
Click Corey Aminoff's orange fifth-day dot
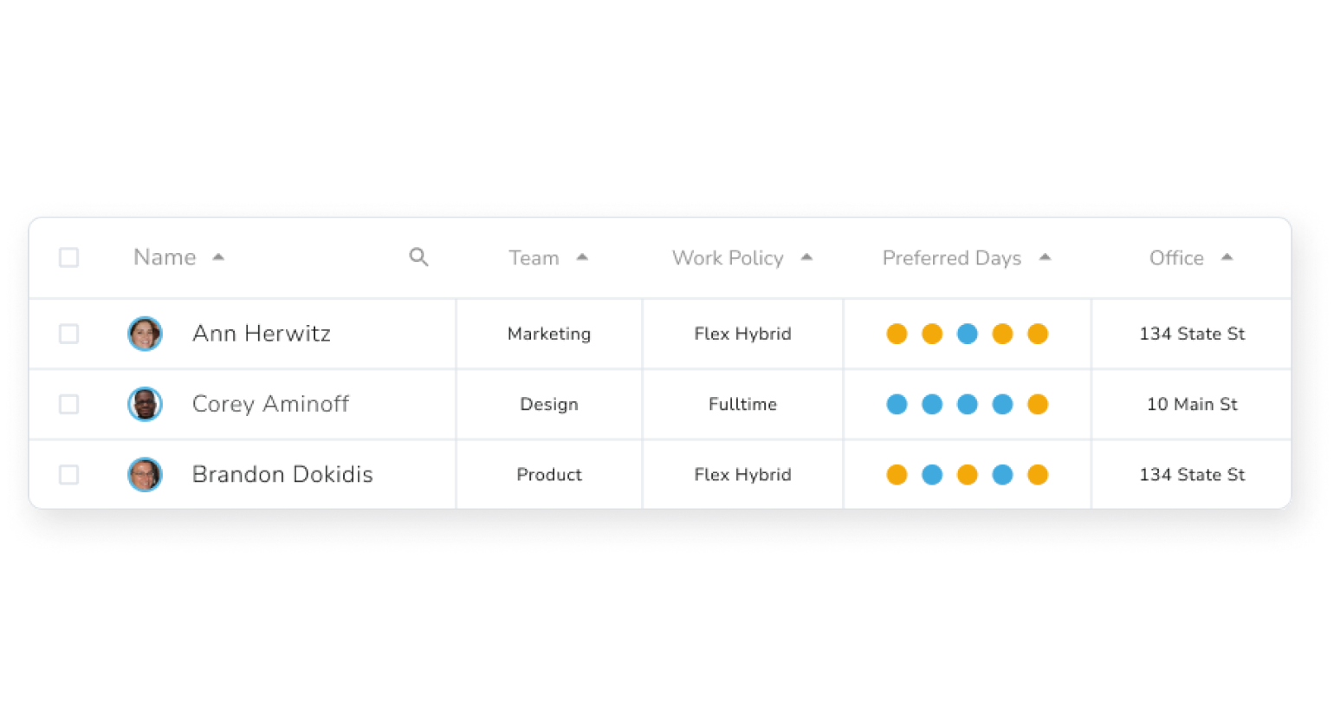(x=1037, y=404)
